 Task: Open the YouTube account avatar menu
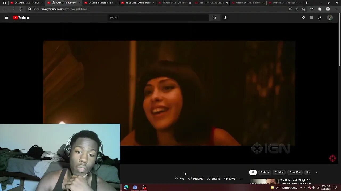(330, 18)
